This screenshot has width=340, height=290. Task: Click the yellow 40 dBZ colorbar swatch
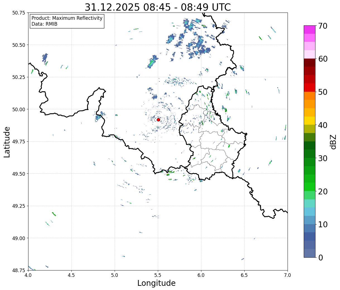(x=309, y=120)
